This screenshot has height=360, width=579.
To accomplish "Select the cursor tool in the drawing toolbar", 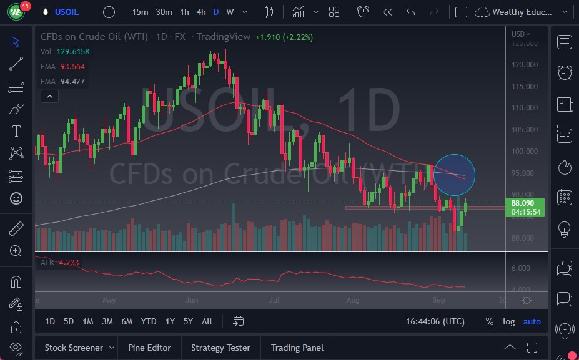I will point(16,41).
